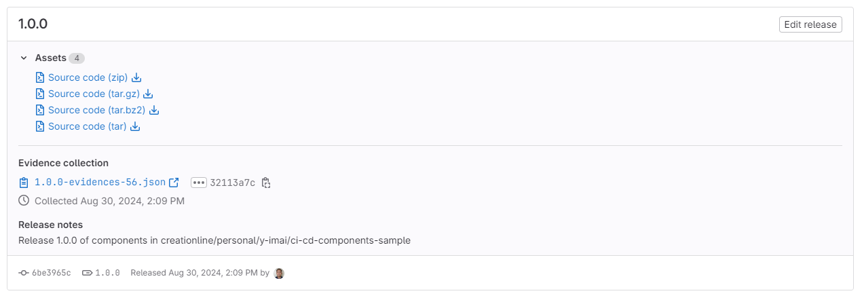Expand the full SHA with the ellipsis button

199,182
